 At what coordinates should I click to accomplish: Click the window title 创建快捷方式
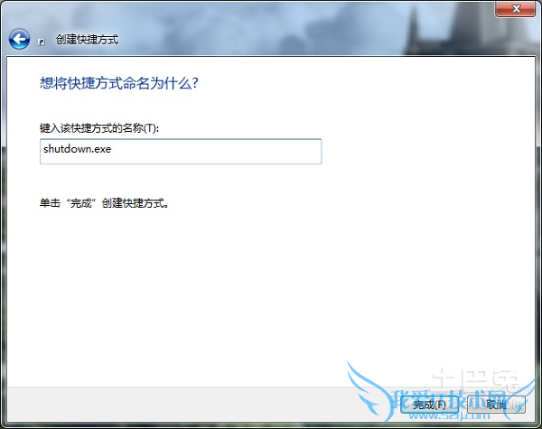tap(87, 40)
